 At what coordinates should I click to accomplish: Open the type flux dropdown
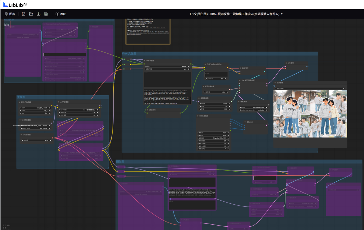[x=35, y=113]
